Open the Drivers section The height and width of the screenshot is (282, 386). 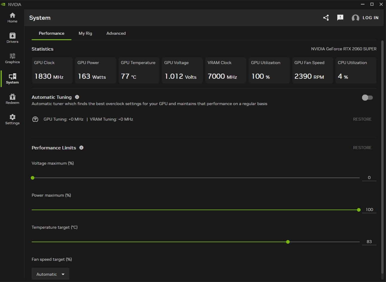tap(12, 38)
